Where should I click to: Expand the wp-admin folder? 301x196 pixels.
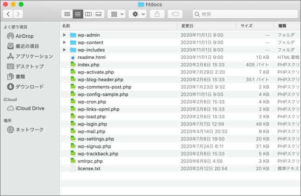pyautogui.click(x=65, y=35)
